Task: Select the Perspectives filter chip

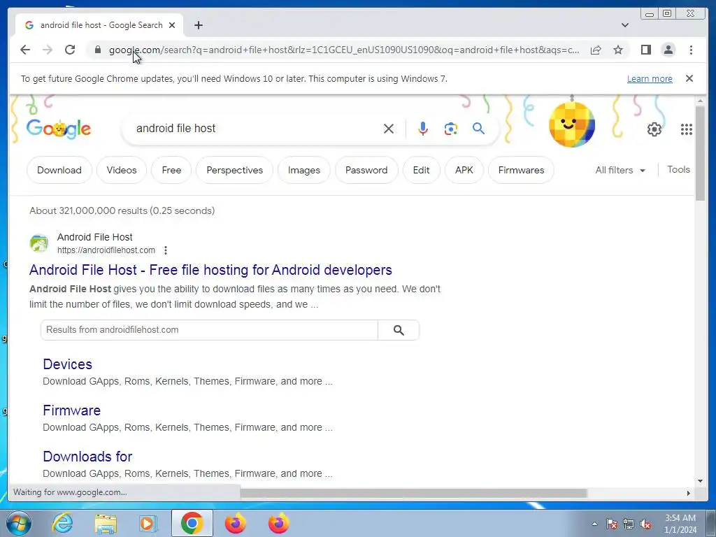Action: coord(235,170)
